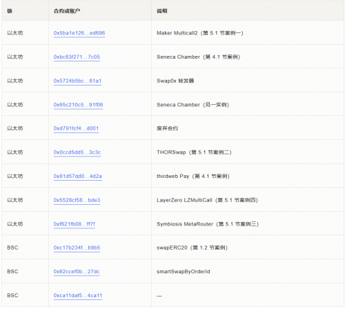
Task: Select 以太坊 in the thirdweb Pay row
Action: pos(15,176)
